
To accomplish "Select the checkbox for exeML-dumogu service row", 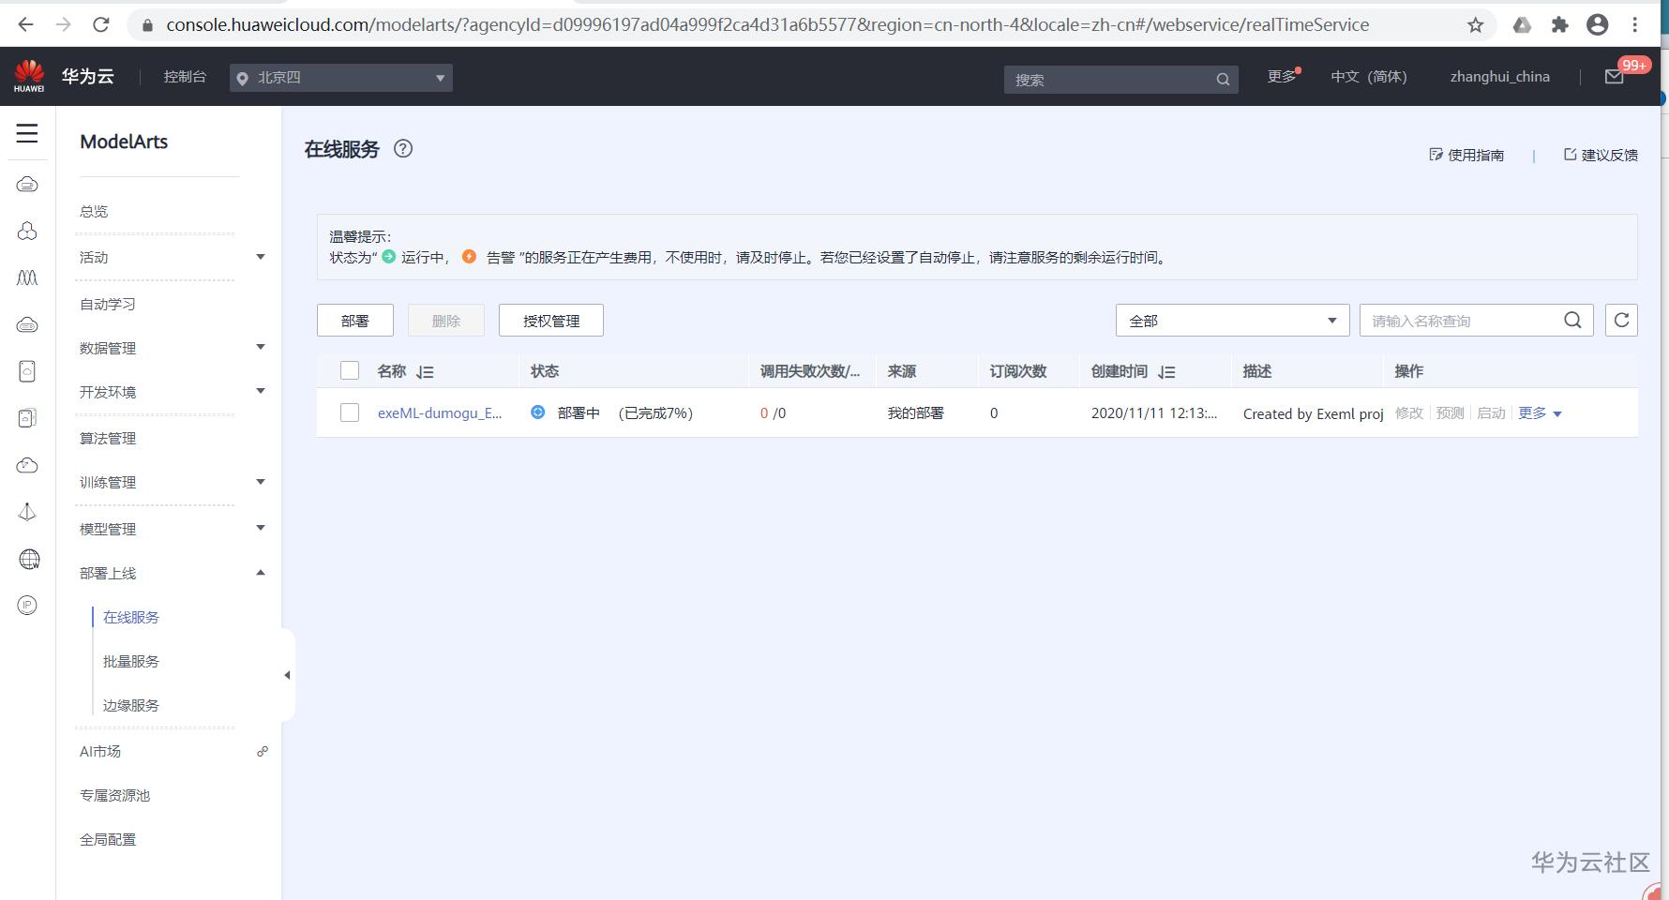I will point(350,412).
